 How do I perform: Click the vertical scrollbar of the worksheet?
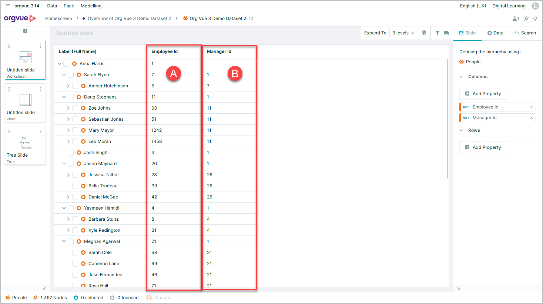click(x=447, y=118)
